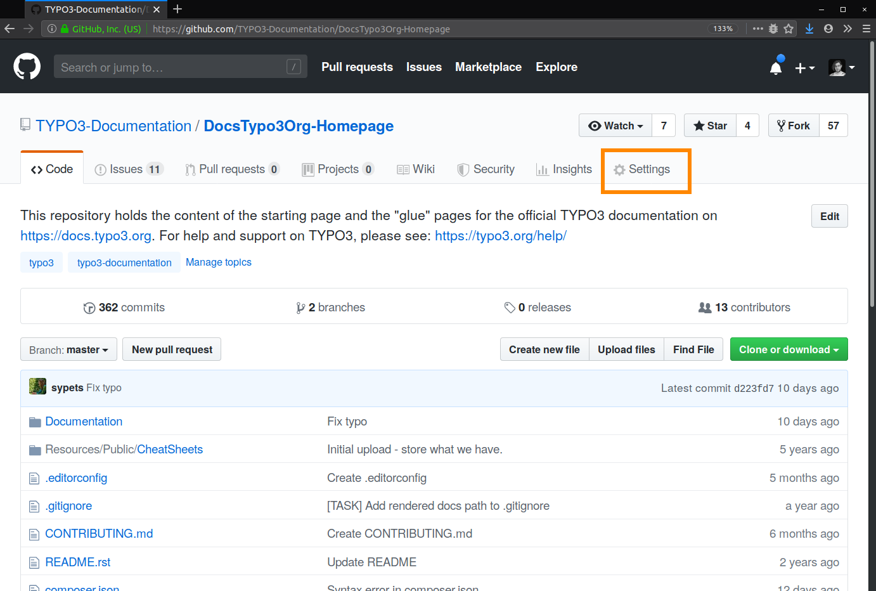The width and height of the screenshot is (876, 591).
Task: Open the repository Settings tab
Action: click(x=642, y=169)
